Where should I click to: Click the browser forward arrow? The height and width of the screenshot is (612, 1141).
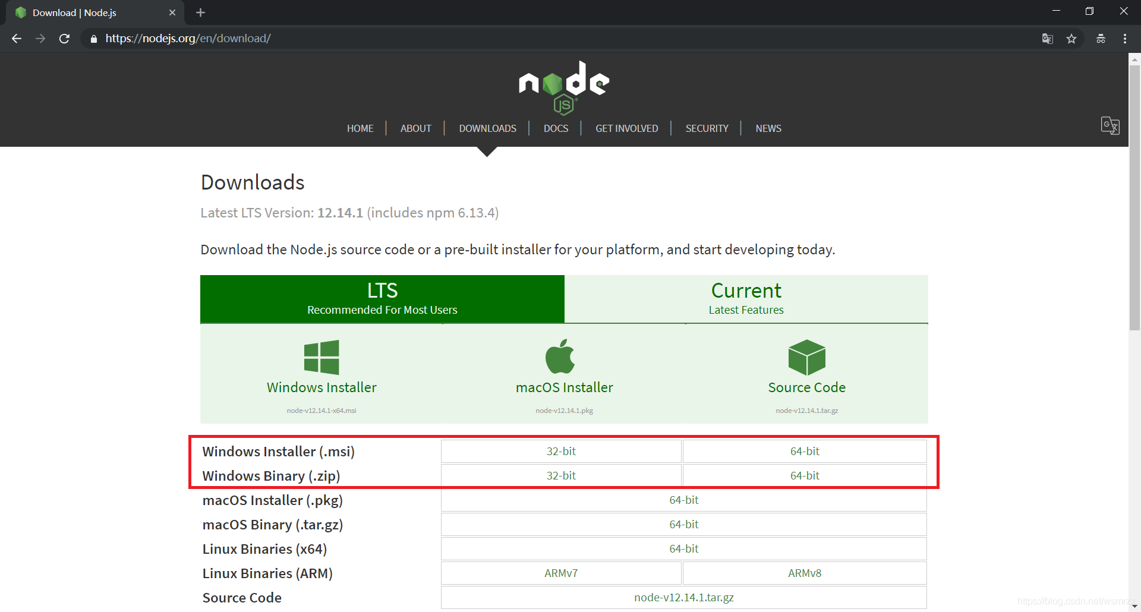40,39
